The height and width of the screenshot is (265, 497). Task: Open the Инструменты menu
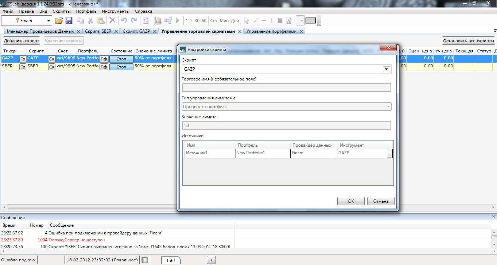(x=116, y=11)
